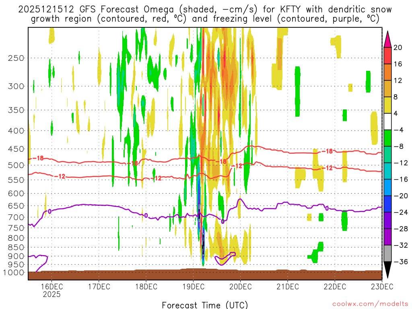Screen dimensions: 412x309
Task: Click the 550 pressure level label
Action: [x=16, y=180]
